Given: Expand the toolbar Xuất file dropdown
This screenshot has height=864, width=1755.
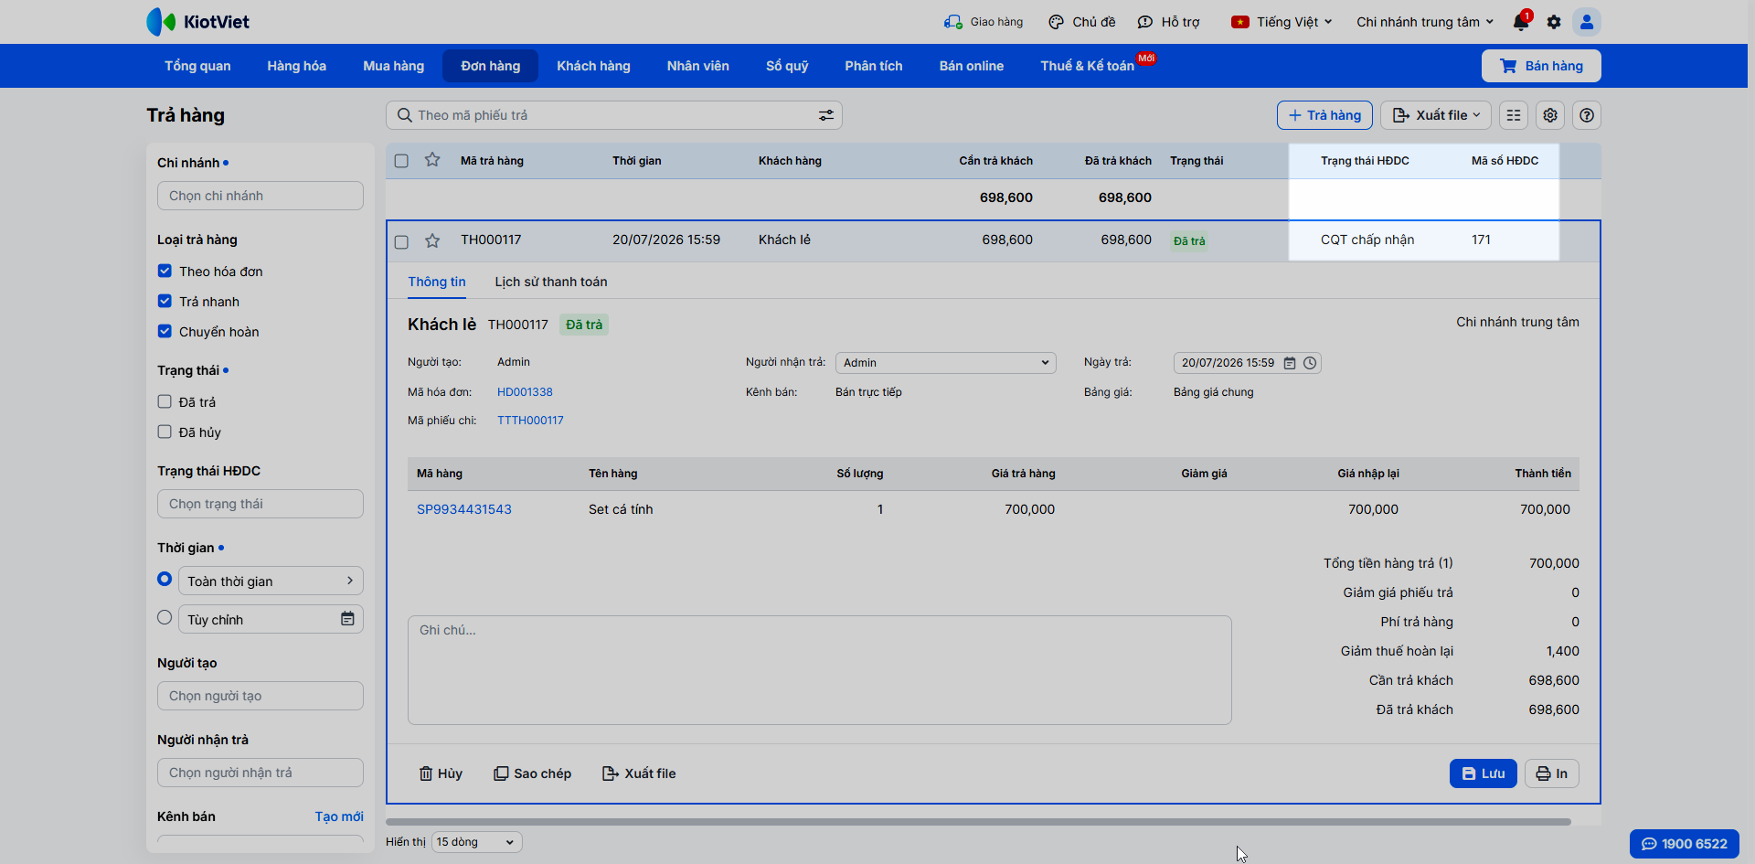Looking at the screenshot, I should [x=1436, y=115].
